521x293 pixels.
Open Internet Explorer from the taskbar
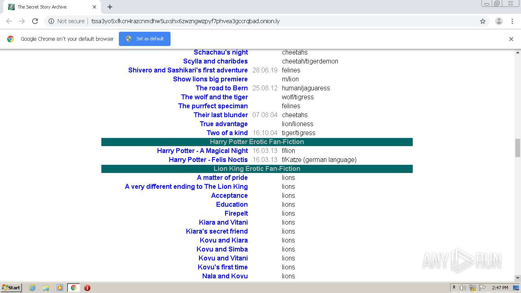point(33,288)
